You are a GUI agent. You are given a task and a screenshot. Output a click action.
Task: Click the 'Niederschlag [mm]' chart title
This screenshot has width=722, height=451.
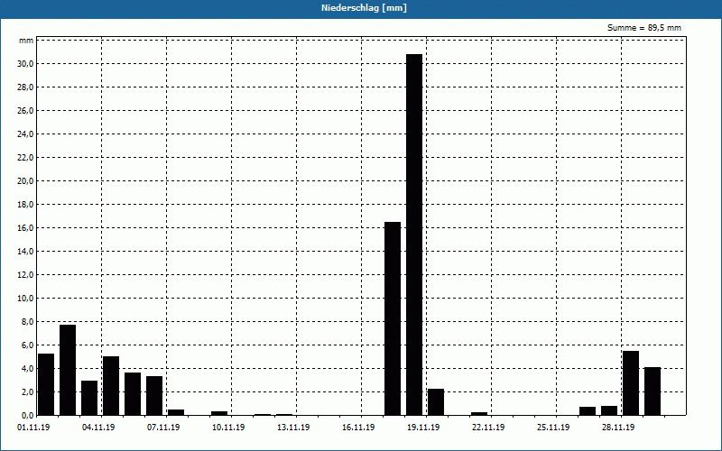pos(364,8)
